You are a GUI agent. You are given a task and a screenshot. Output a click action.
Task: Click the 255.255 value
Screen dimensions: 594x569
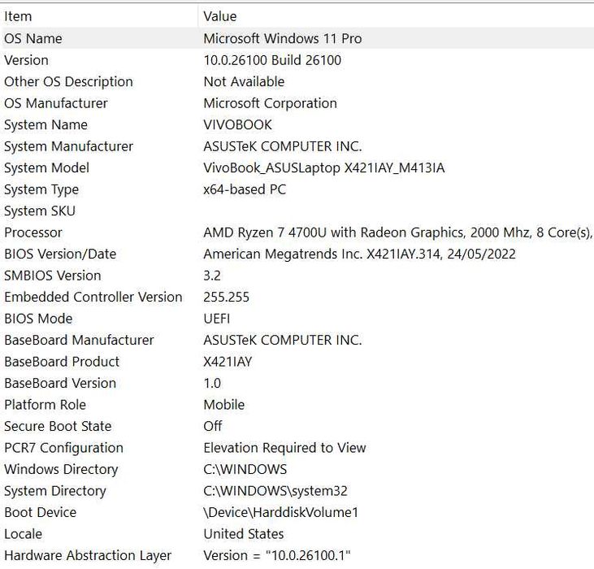click(226, 297)
